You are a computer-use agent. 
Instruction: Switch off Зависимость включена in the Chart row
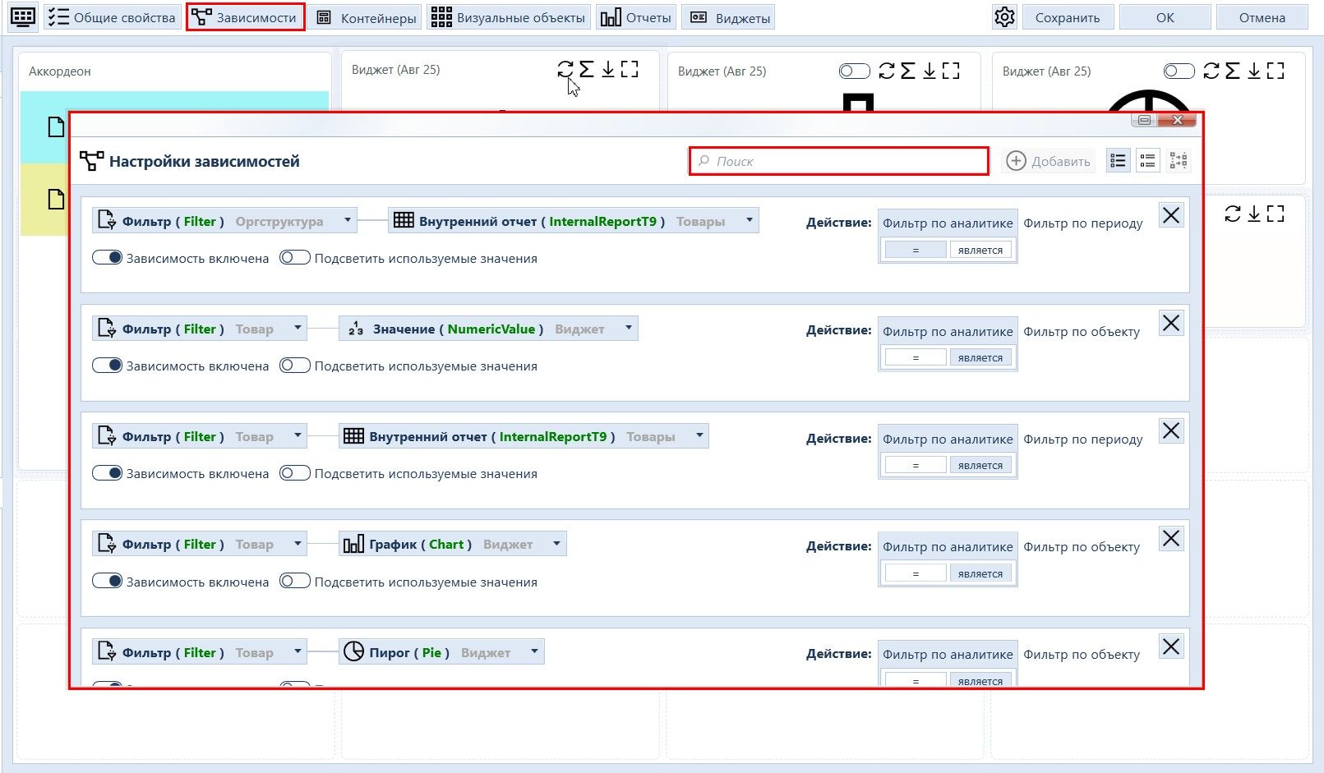107,581
